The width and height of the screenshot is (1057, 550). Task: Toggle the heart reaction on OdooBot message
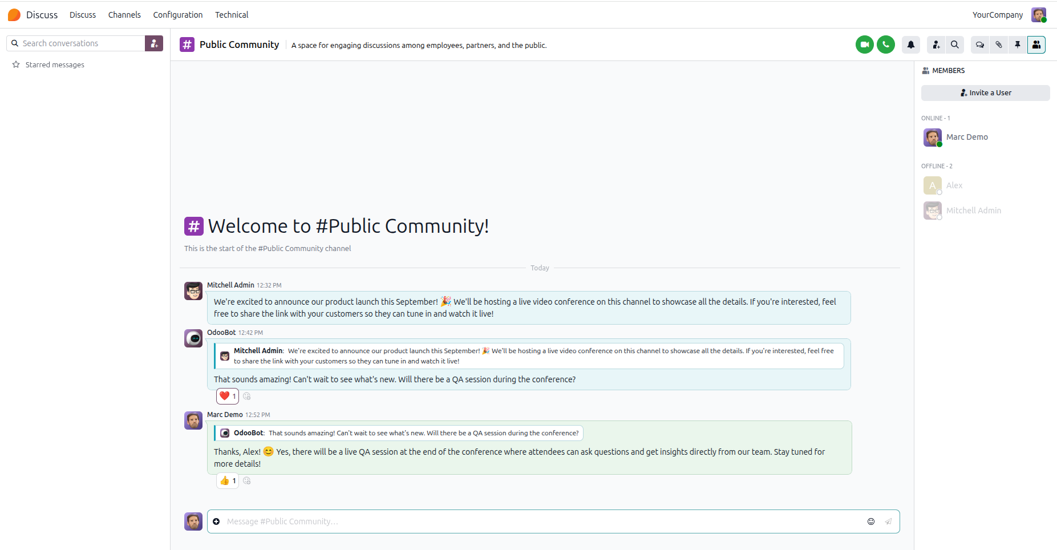click(x=227, y=396)
